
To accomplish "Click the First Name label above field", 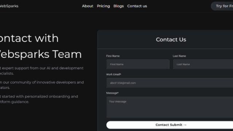I will point(113,56).
